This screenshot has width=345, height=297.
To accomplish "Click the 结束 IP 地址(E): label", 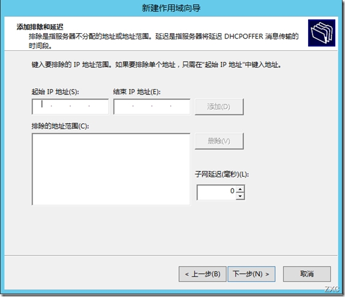I will (137, 91).
